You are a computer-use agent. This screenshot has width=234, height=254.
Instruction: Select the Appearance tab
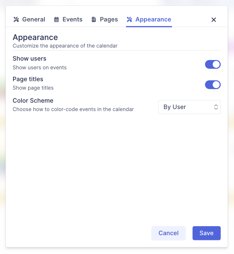[149, 19]
